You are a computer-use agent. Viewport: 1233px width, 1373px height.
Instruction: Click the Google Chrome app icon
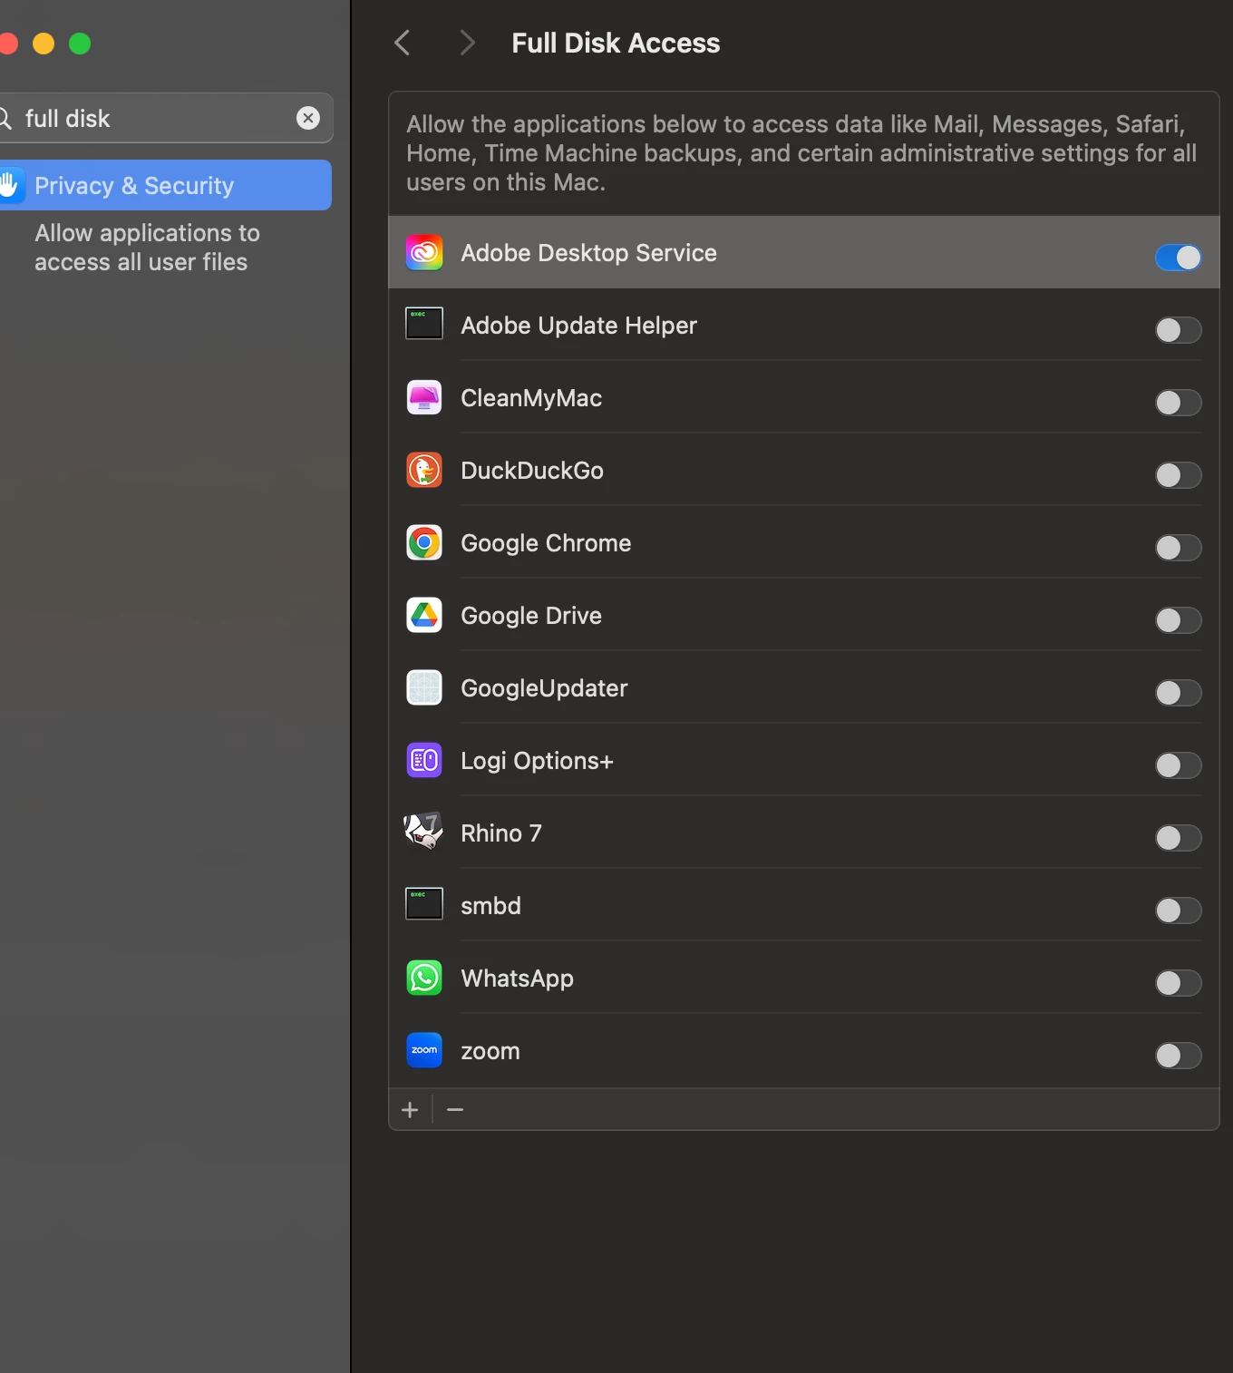click(x=424, y=542)
